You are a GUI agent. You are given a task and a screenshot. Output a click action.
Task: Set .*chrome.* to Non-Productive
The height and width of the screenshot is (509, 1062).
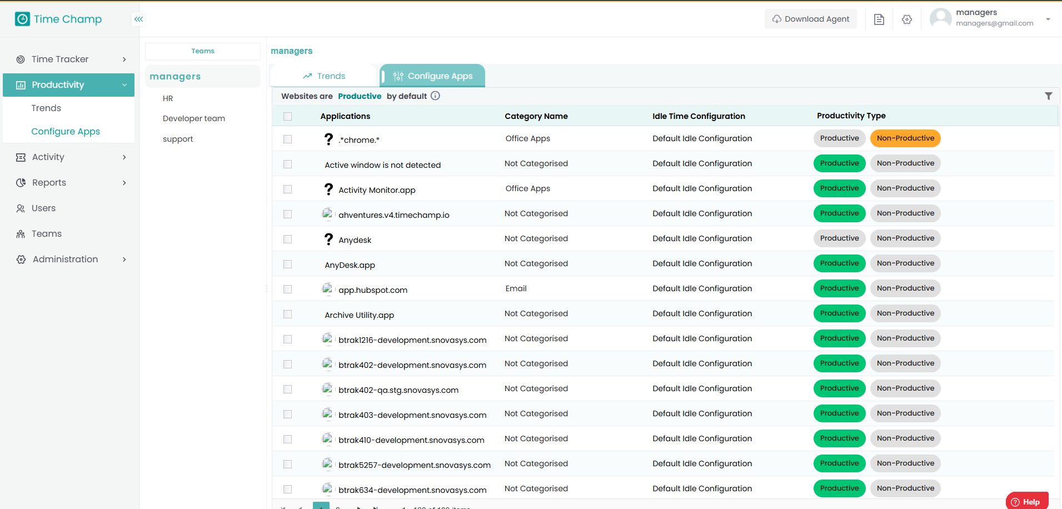tap(905, 138)
